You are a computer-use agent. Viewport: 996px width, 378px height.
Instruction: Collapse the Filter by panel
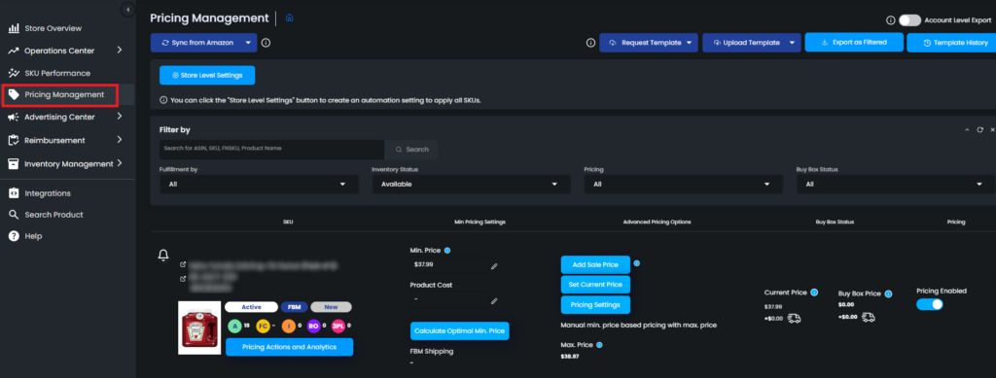pyautogui.click(x=968, y=129)
